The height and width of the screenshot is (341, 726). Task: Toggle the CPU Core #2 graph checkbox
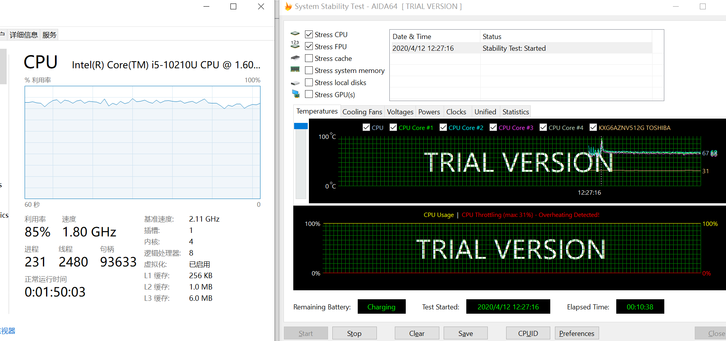(x=443, y=127)
